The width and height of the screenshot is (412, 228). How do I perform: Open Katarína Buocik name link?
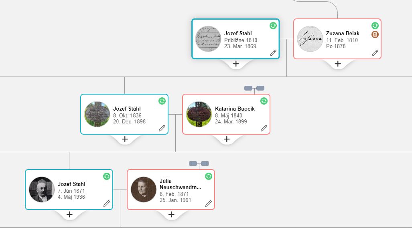[235, 109]
